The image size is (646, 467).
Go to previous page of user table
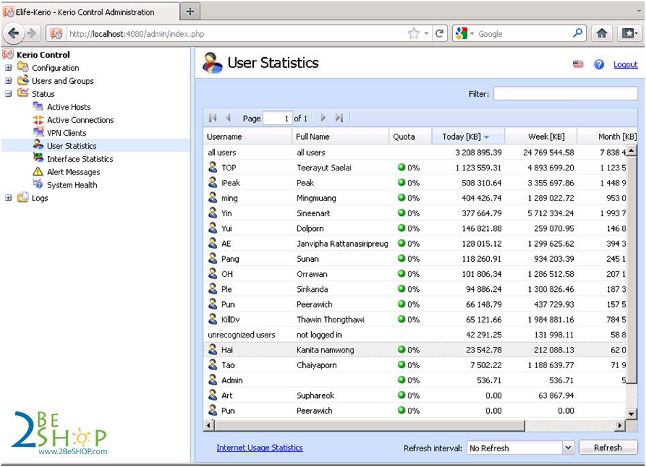228,118
